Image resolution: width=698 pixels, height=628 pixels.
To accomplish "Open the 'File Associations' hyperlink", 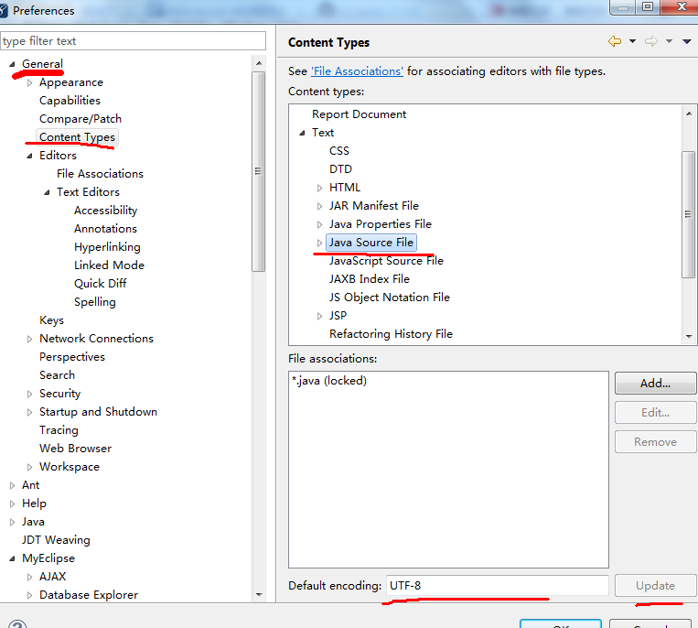I will pos(357,70).
